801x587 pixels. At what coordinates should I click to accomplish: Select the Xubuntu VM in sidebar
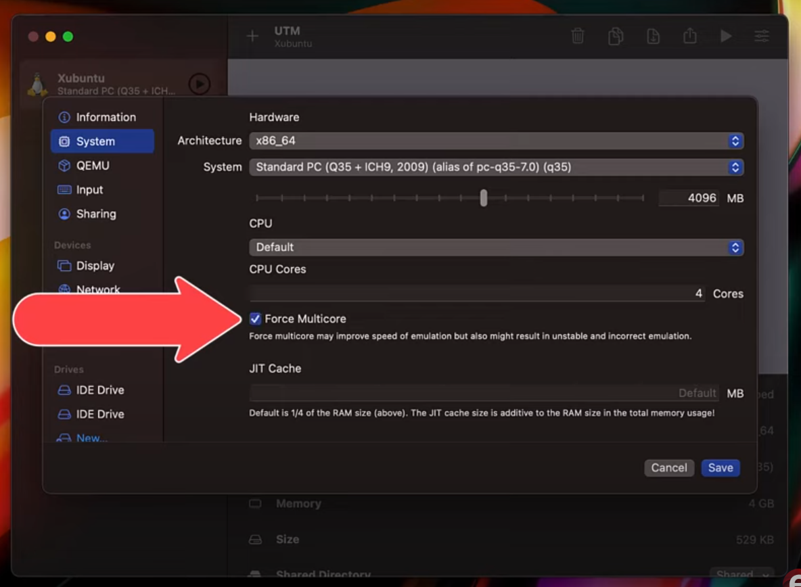click(122, 84)
